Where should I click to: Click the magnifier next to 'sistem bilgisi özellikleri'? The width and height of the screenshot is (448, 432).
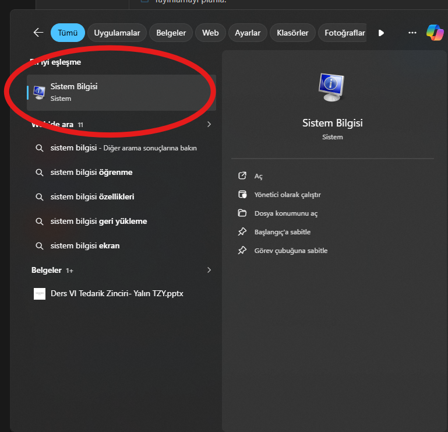[x=40, y=197]
